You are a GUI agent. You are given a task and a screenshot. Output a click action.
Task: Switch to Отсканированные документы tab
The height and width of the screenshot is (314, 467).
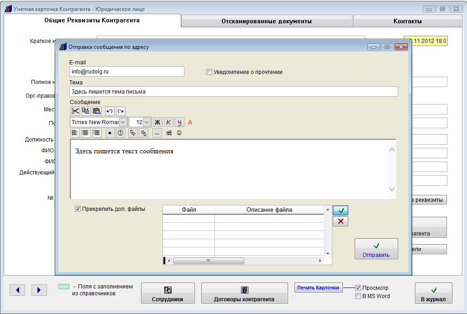coord(266,21)
